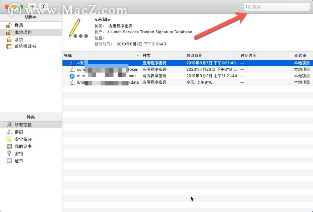
Task: Click the unlocked padlock icon beside 登录
Action: click(9, 25)
